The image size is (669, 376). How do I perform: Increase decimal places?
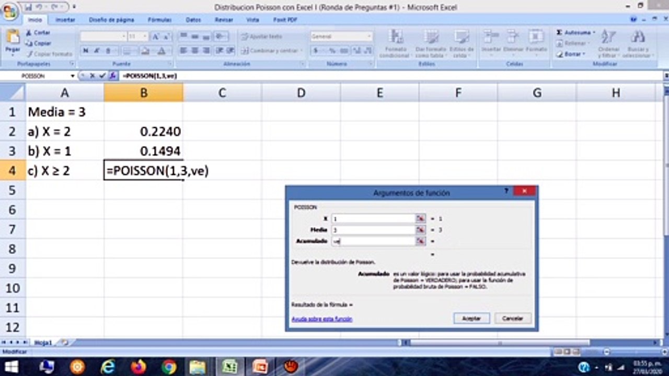356,51
